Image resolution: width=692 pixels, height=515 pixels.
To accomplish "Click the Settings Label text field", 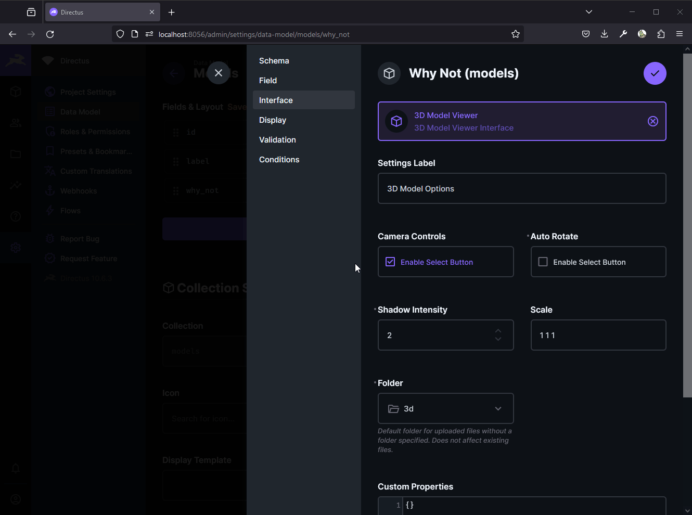I will click(x=522, y=188).
